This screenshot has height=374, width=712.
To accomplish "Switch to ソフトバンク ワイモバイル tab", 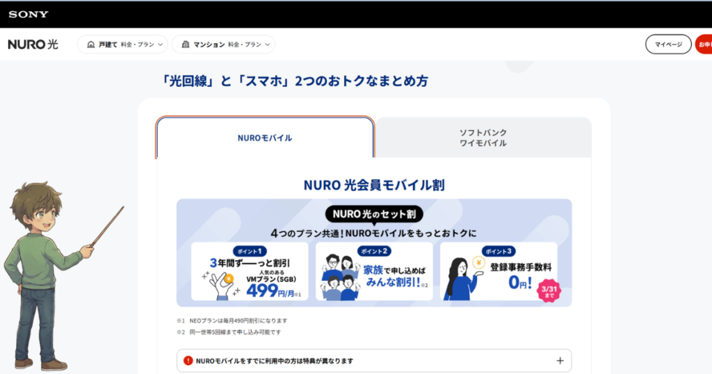I will [483, 138].
